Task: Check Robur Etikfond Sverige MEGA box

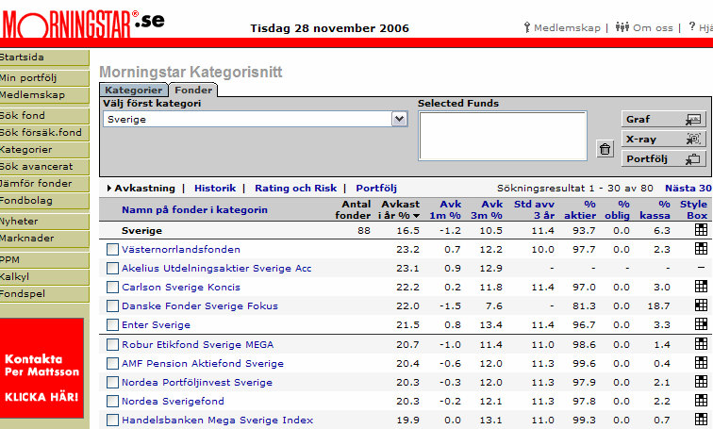Action: [x=112, y=345]
